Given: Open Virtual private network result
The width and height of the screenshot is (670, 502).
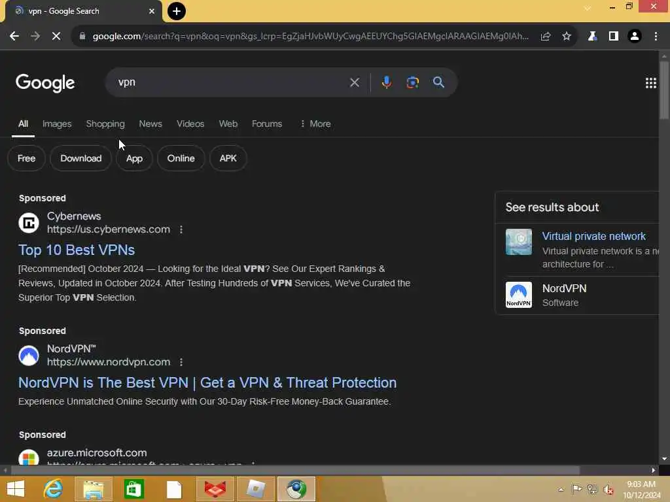Looking at the screenshot, I should (593, 237).
